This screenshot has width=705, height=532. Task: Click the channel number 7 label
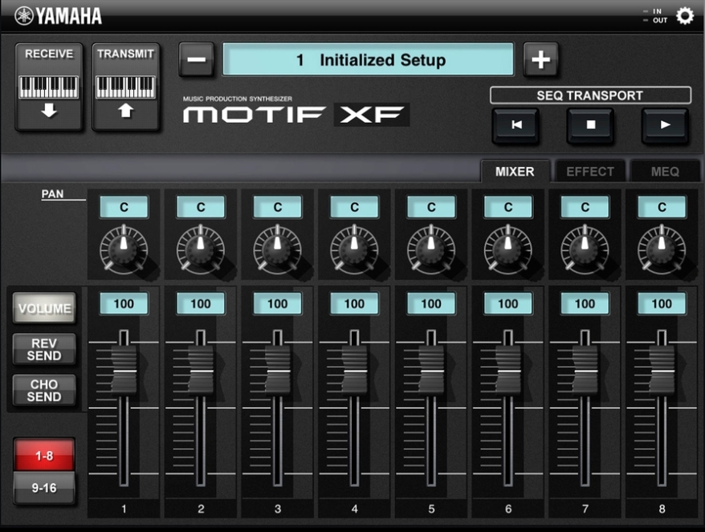585,509
